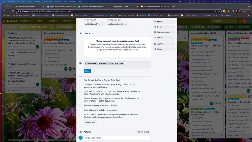The image size is (252, 142).
Task: Click the create-from-template icon in Templates list
Action: [x=38, y=90]
